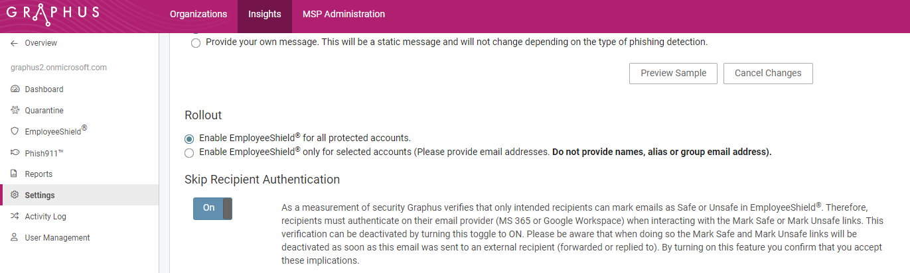
Task: Click the Activity Log shuffle icon
Action: (x=15, y=217)
